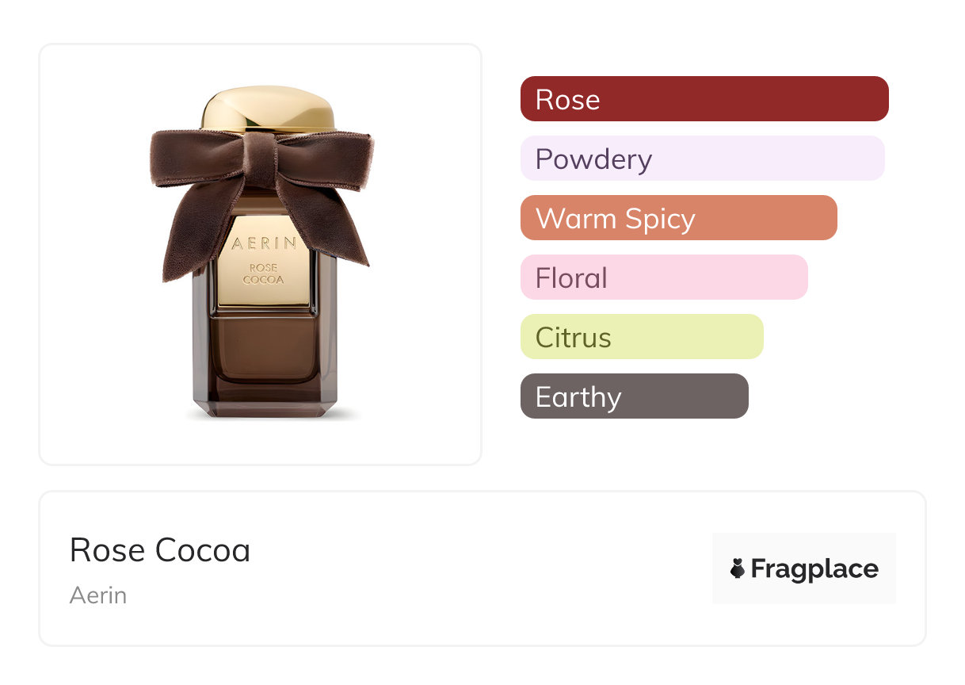Image resolution: width=965 pixels, height=685 pixels.
Task: Select the Powdery accord bar
Action: pos(702,159)
